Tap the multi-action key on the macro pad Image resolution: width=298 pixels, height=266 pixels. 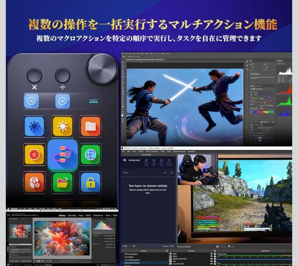[62, 155]
